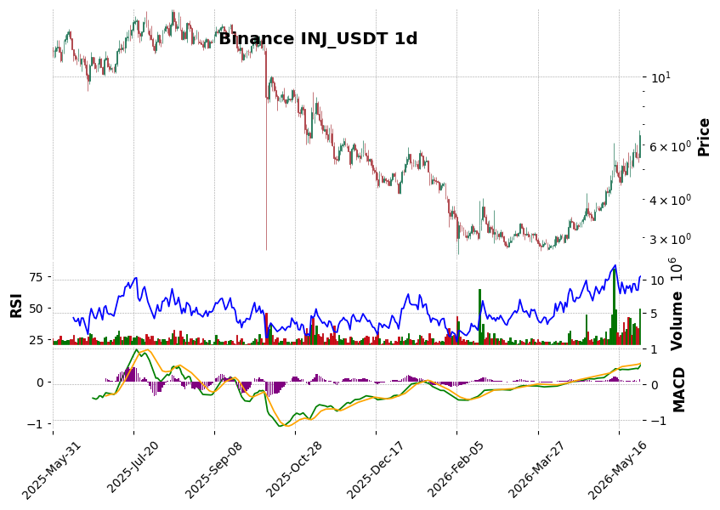The image size is (720, 510).
Task: Click the "Volume" axis label
Action: 677,320
